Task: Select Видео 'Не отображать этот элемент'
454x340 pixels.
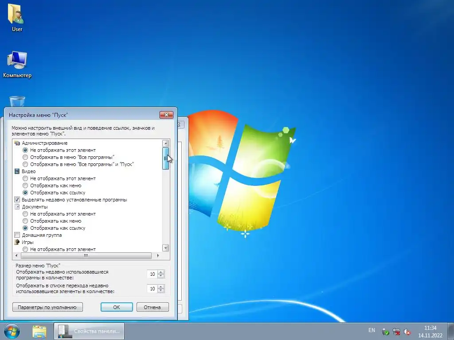Action: [x=25, y=178]
